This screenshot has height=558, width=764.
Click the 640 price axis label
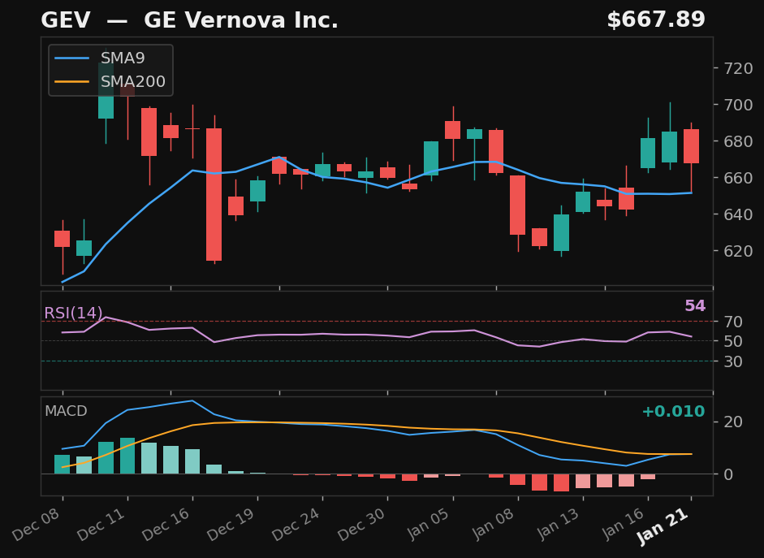[x=738, y=214]
